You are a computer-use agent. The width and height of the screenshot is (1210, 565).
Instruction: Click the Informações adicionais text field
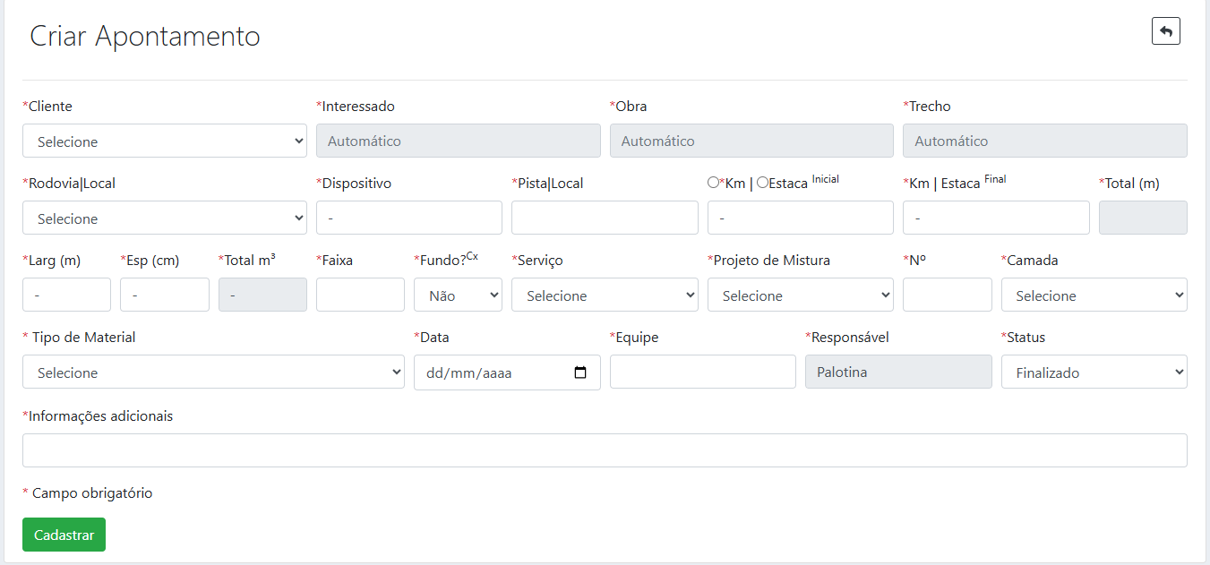[x=604, y=449]
